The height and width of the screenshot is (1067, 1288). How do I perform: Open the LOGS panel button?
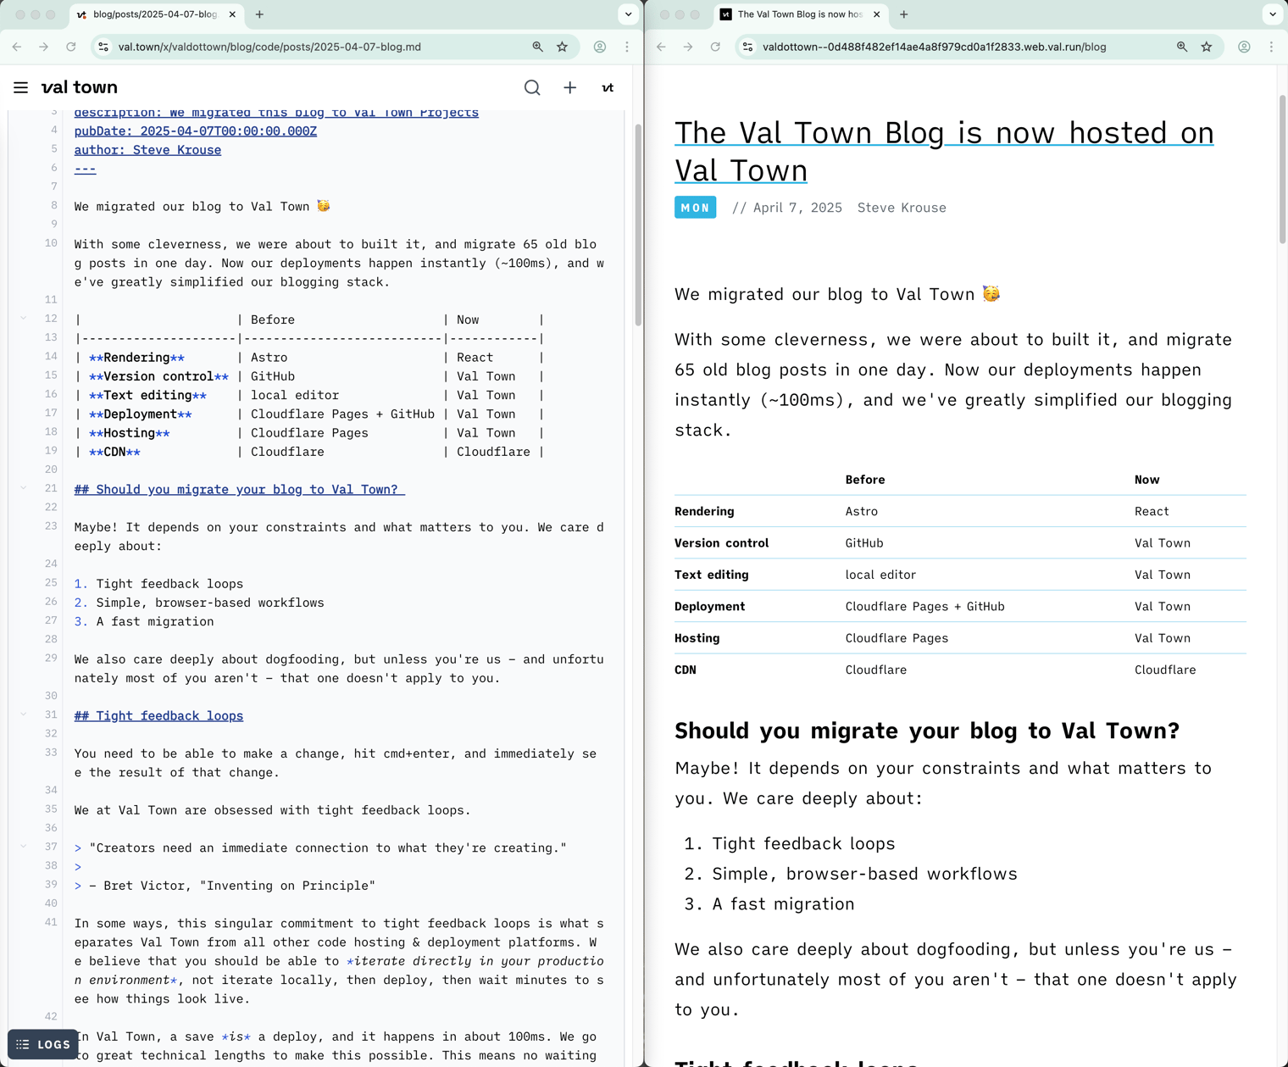(43, 1044)
